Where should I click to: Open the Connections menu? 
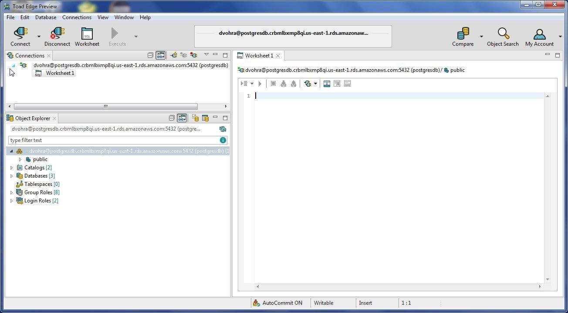[x=77, y=17]
